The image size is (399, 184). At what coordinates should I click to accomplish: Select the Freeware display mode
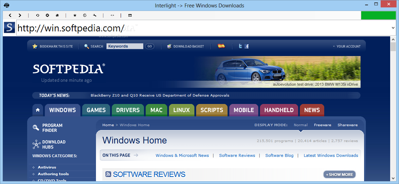pyautogui.click(x=322, y=125)
